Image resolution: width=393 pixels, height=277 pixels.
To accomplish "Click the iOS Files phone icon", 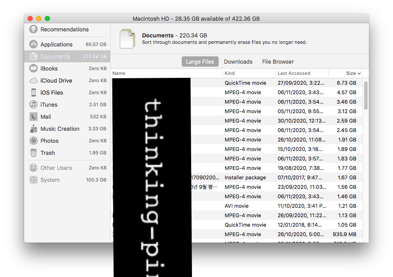I will pyautogui.click(x=33, y=92).
